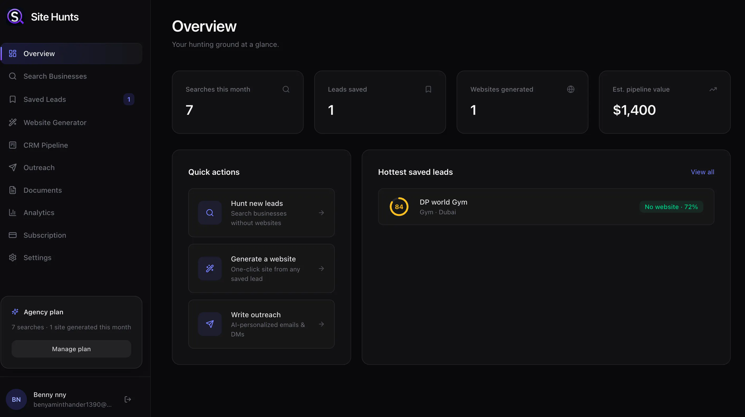The image size is (745, 417).
Task: Click the Documents file icon
Action: pos(12,190)
